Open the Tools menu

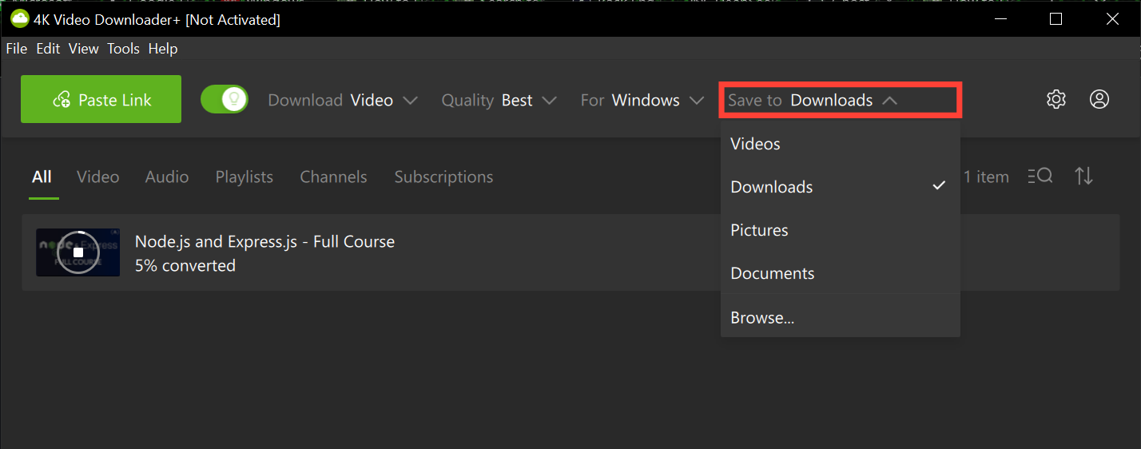(123, 49)
